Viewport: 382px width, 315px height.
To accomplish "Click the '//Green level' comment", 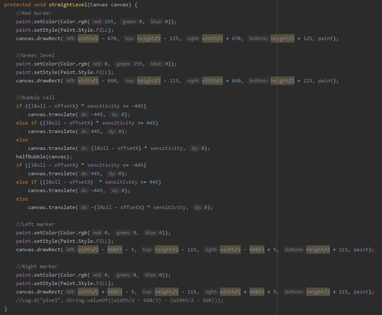I will (x=36, y=55).
